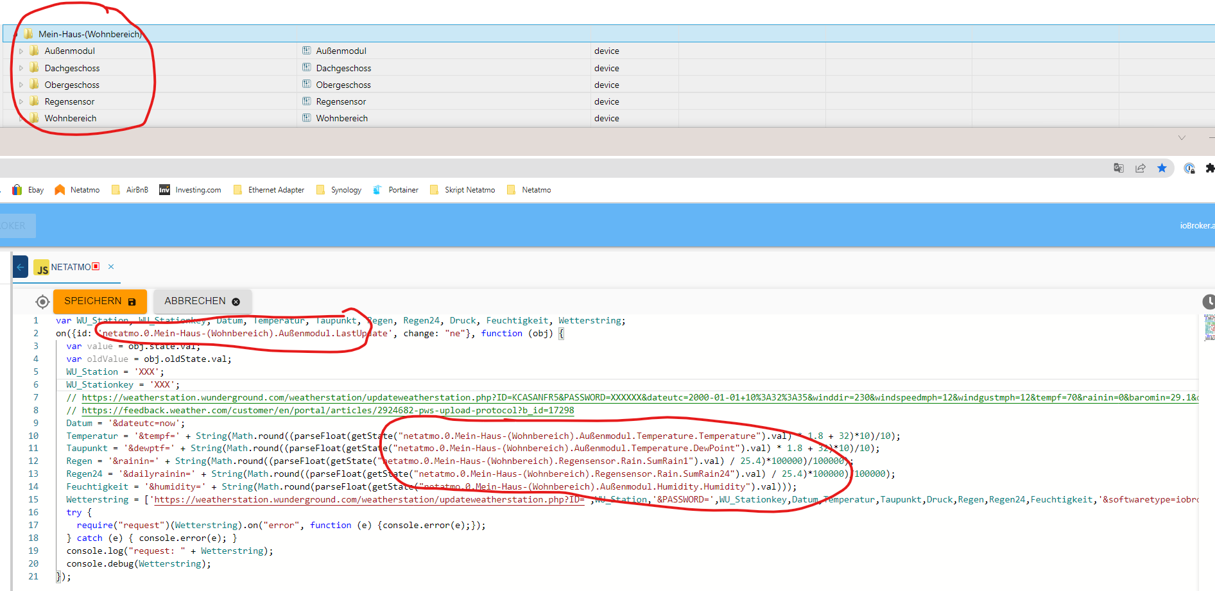Screen dimensions: 1215x591
Task: Open the wunderground URL on code line 7
Action: (x=640, y=397)
